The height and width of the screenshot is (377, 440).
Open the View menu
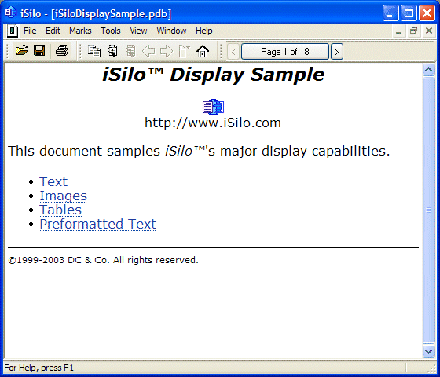(x=138, y=31)
